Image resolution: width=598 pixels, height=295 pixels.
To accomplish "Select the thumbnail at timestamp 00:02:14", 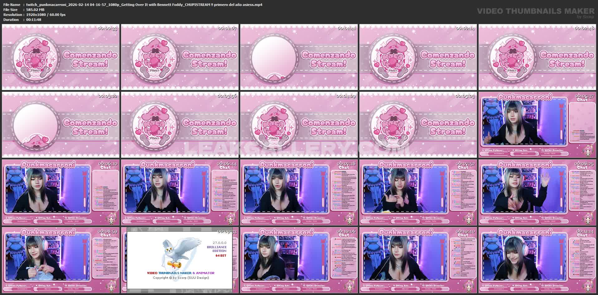I will click(418, 57).
